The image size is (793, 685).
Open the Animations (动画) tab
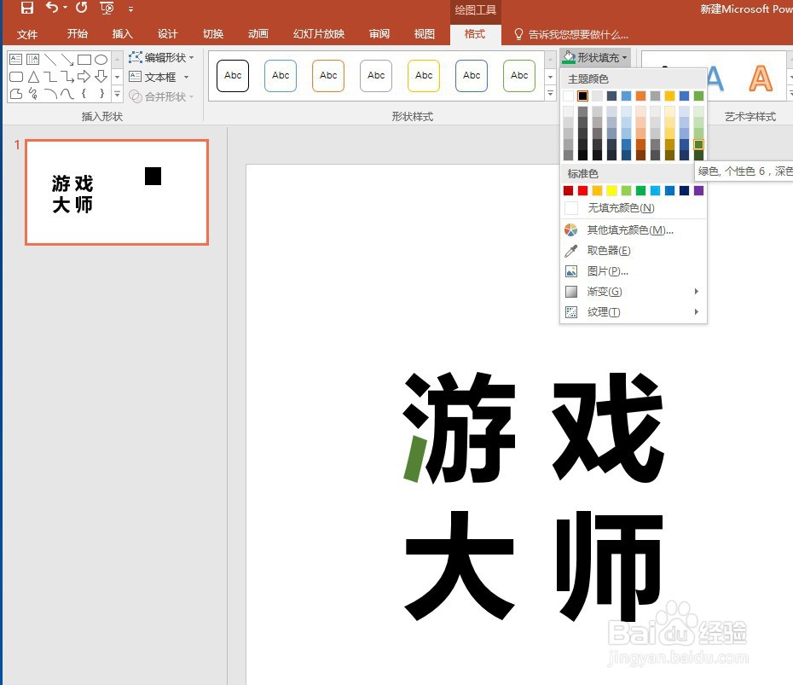[258, 34]
